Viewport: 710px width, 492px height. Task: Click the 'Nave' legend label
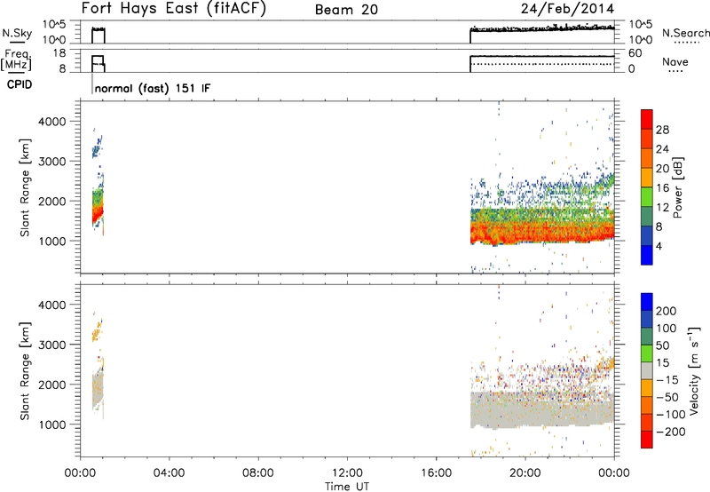[x=675, y=61]
